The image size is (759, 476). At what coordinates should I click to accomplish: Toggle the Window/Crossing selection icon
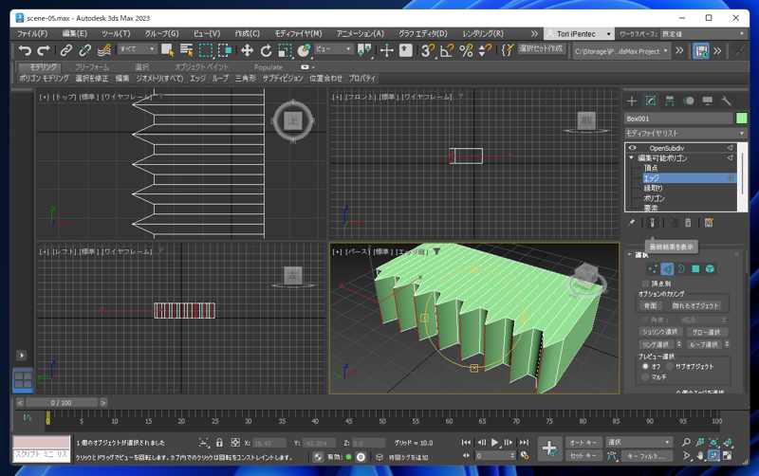(x=225, y=50)
